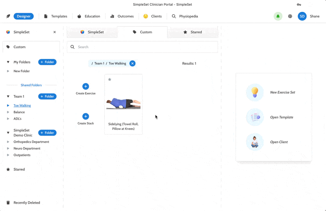Choose Open Client
326x211 pixels.
pos(279,142)
